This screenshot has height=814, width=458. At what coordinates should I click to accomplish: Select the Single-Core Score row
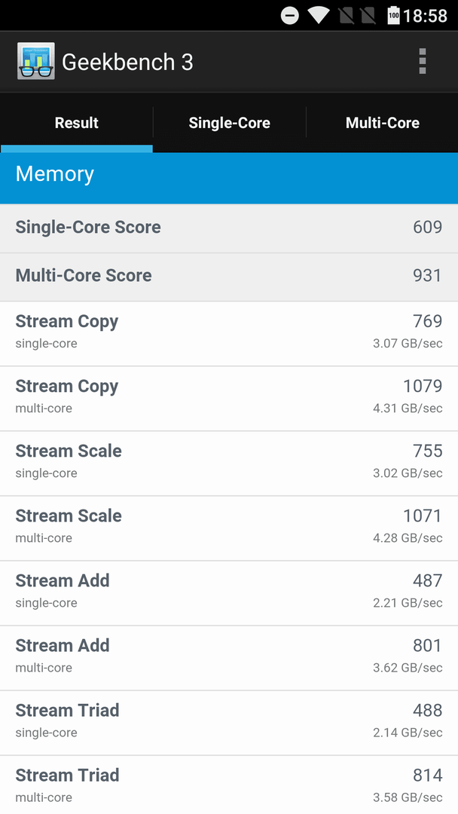tap(229, 228)
